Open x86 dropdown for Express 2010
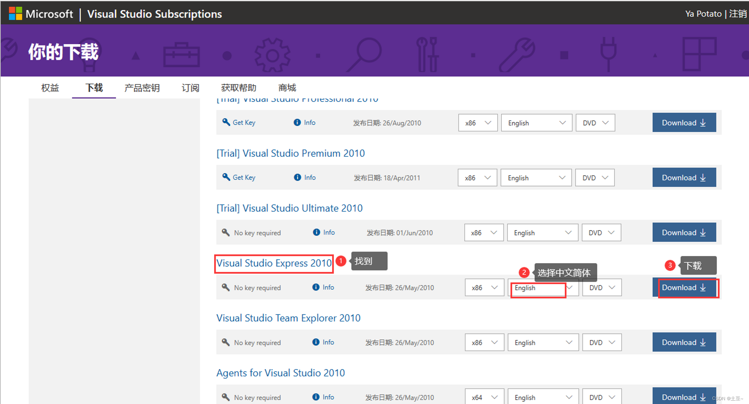This screenshot has height=404, width=749. click(485, 287)
